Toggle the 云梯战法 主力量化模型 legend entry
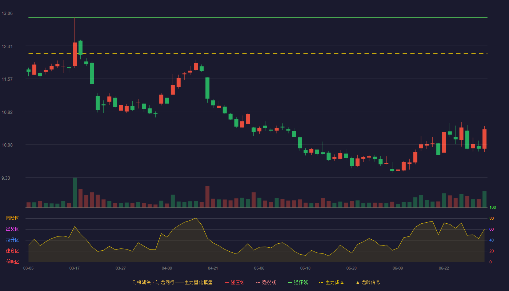This screenshot has height=291, width=509. tap(172, 282)
